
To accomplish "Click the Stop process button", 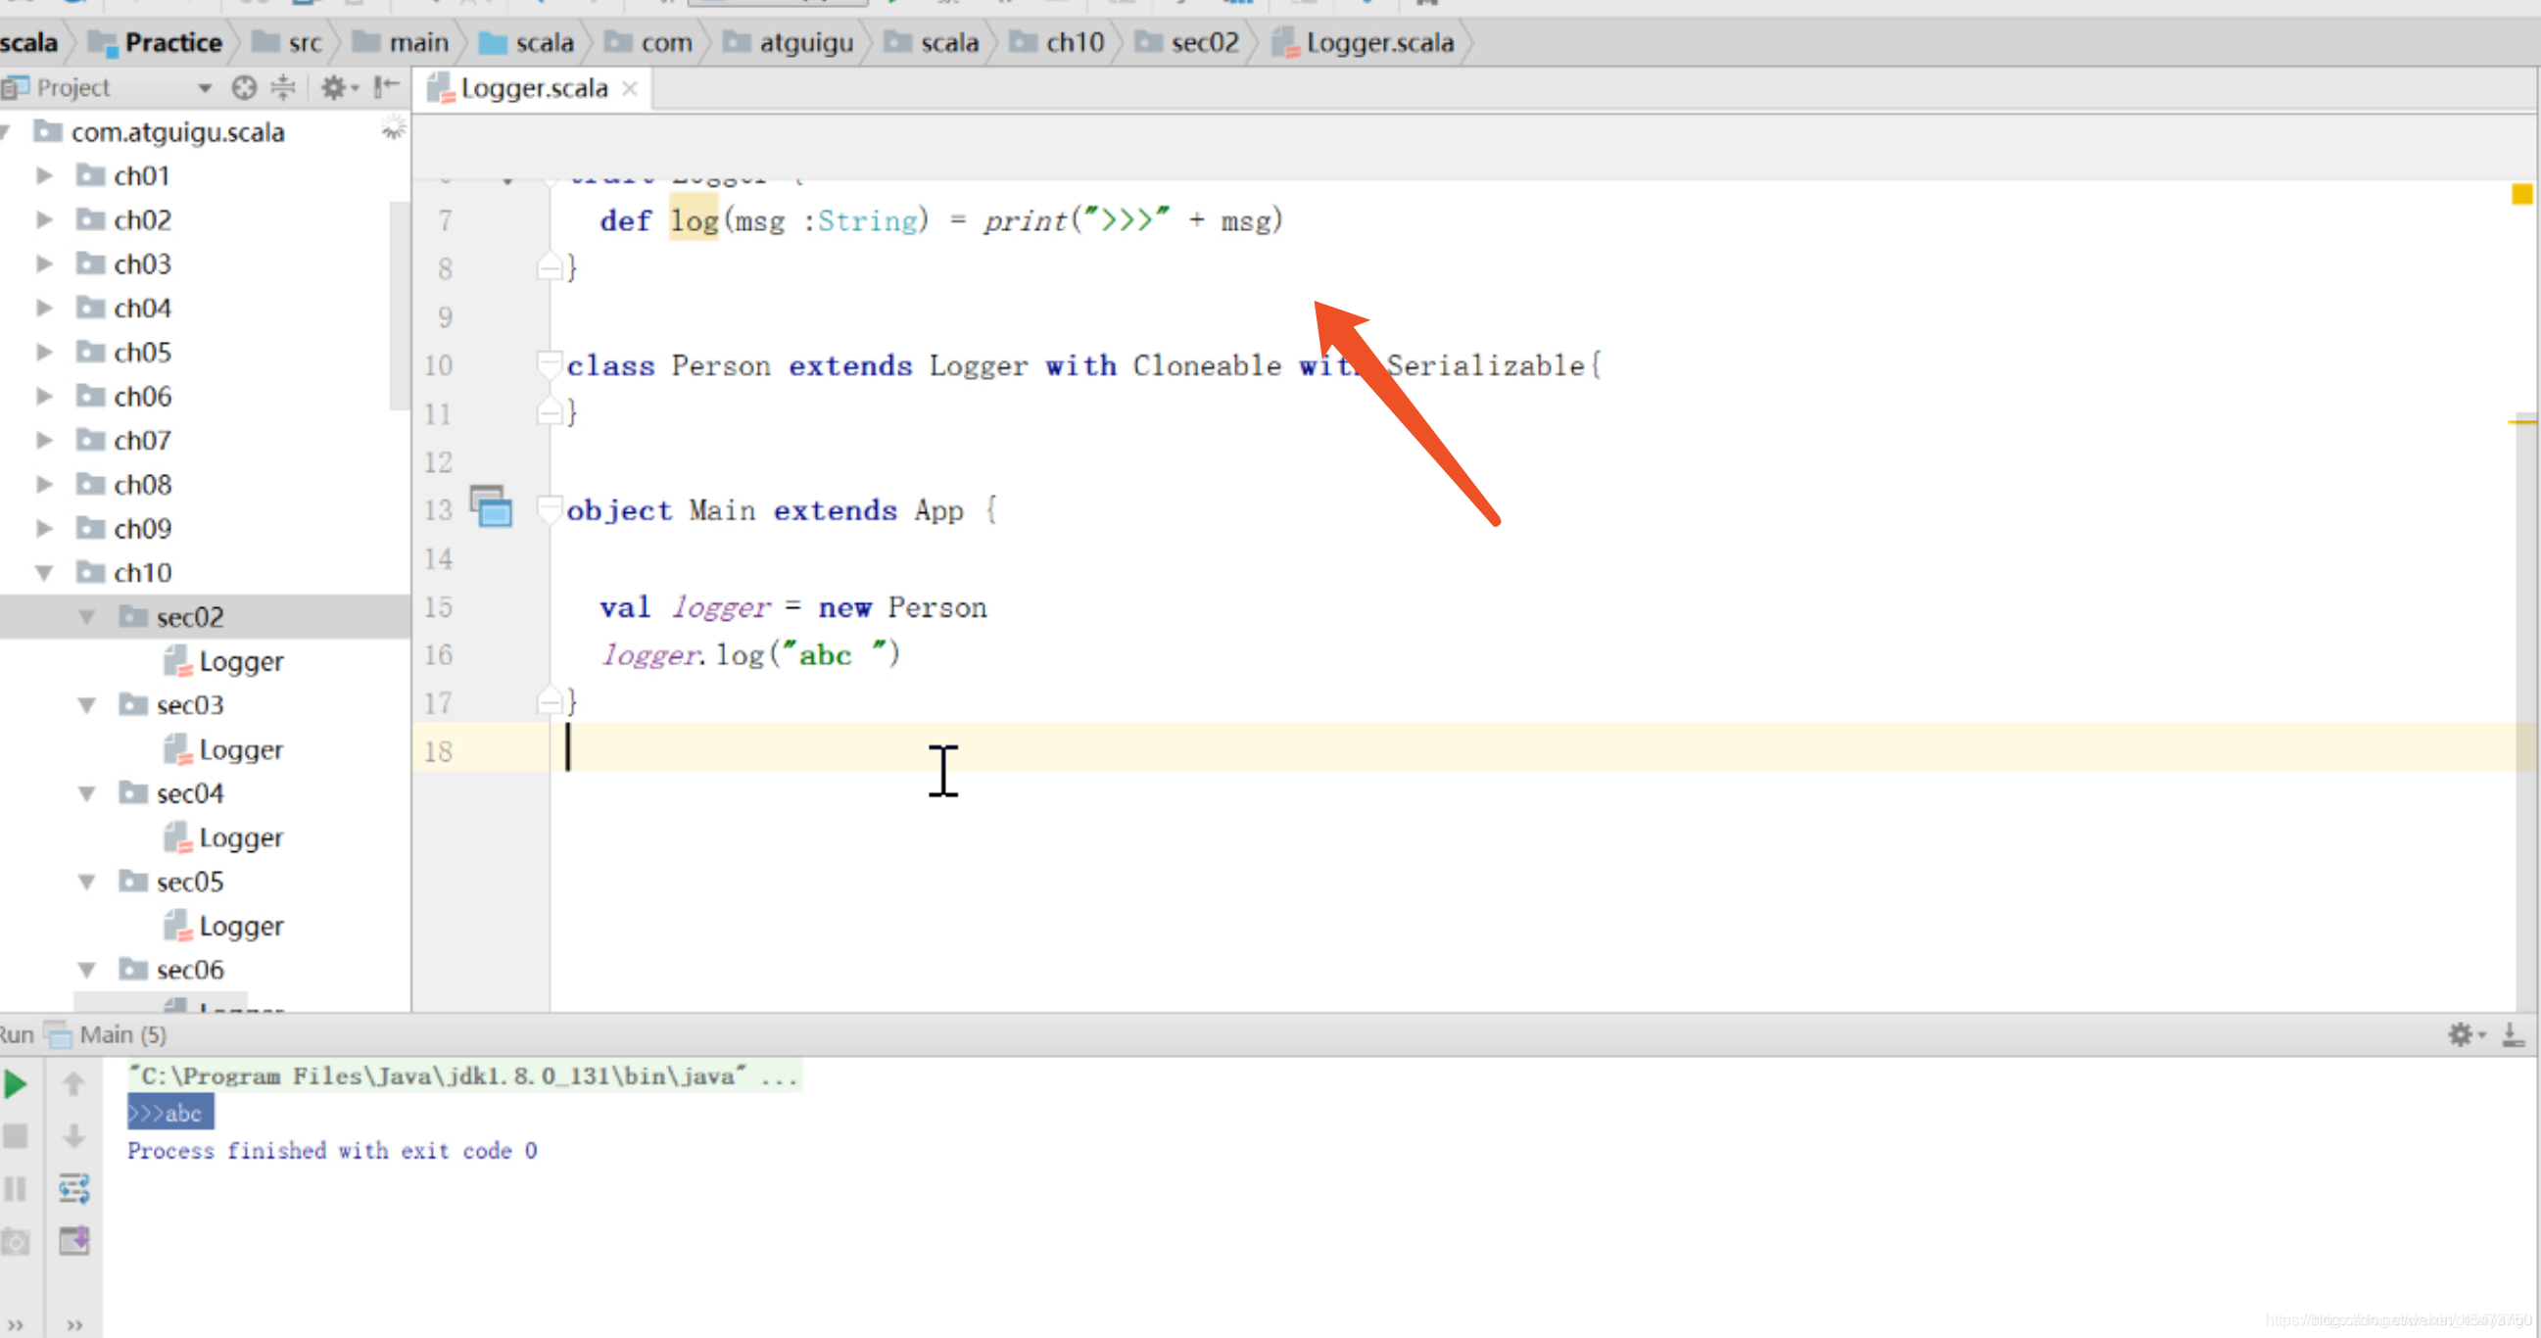I will (x=15, y=1137).
